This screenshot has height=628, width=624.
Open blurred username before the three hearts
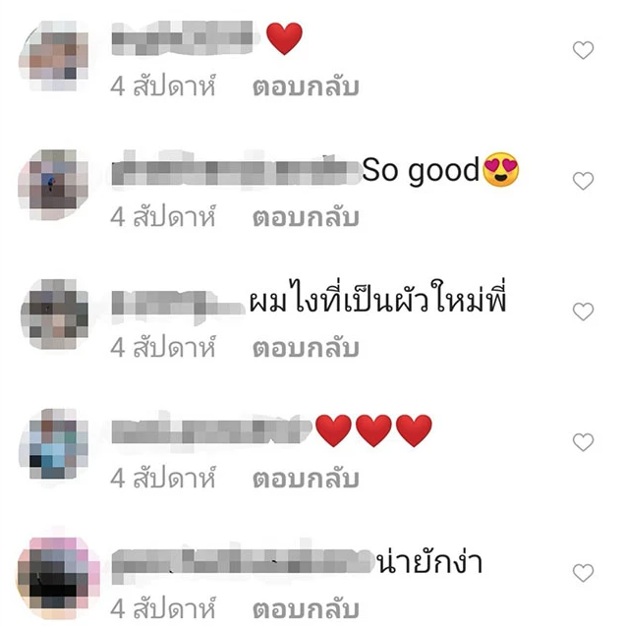[211, 430]
